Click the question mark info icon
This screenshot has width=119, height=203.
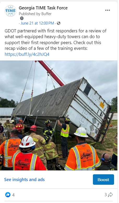point(22,18)
